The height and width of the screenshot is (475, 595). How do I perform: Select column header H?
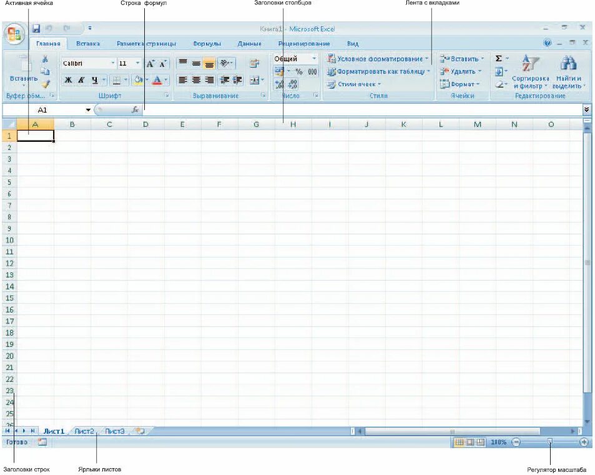click(x=293, y=124)
